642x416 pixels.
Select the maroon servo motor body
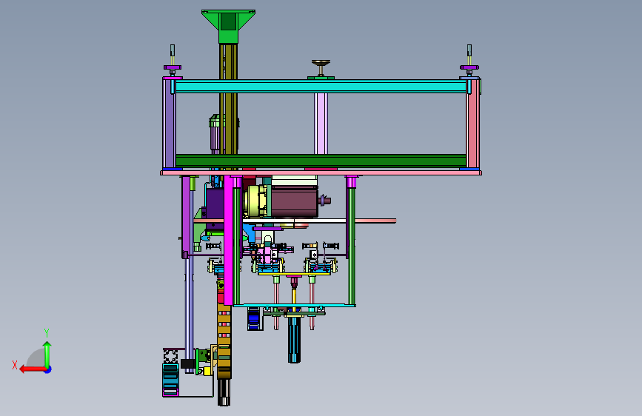294,201
